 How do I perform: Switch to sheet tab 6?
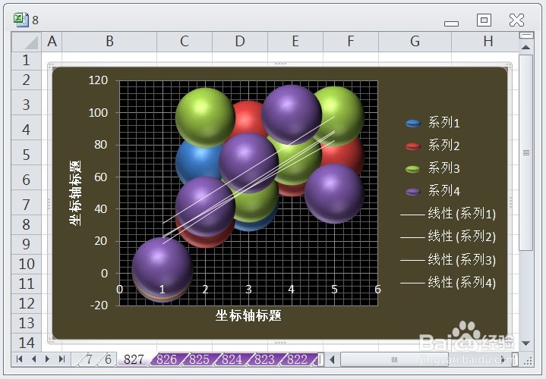pyautogui.click(x=108, y=359)
